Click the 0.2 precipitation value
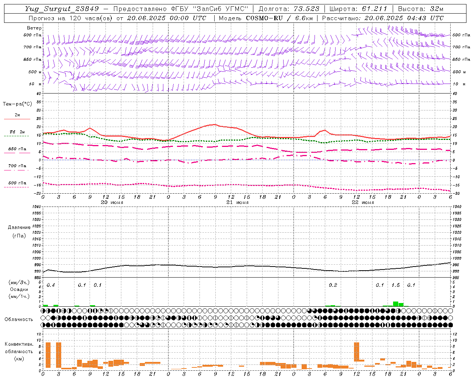 pos(333,285)
